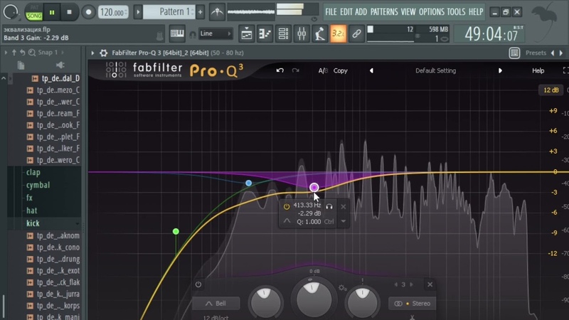
Task: Open the Presets menu
Action: pyautogui.click(x=536, y=53)
